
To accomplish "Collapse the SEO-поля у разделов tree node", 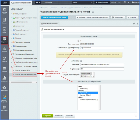I will 11,66.
